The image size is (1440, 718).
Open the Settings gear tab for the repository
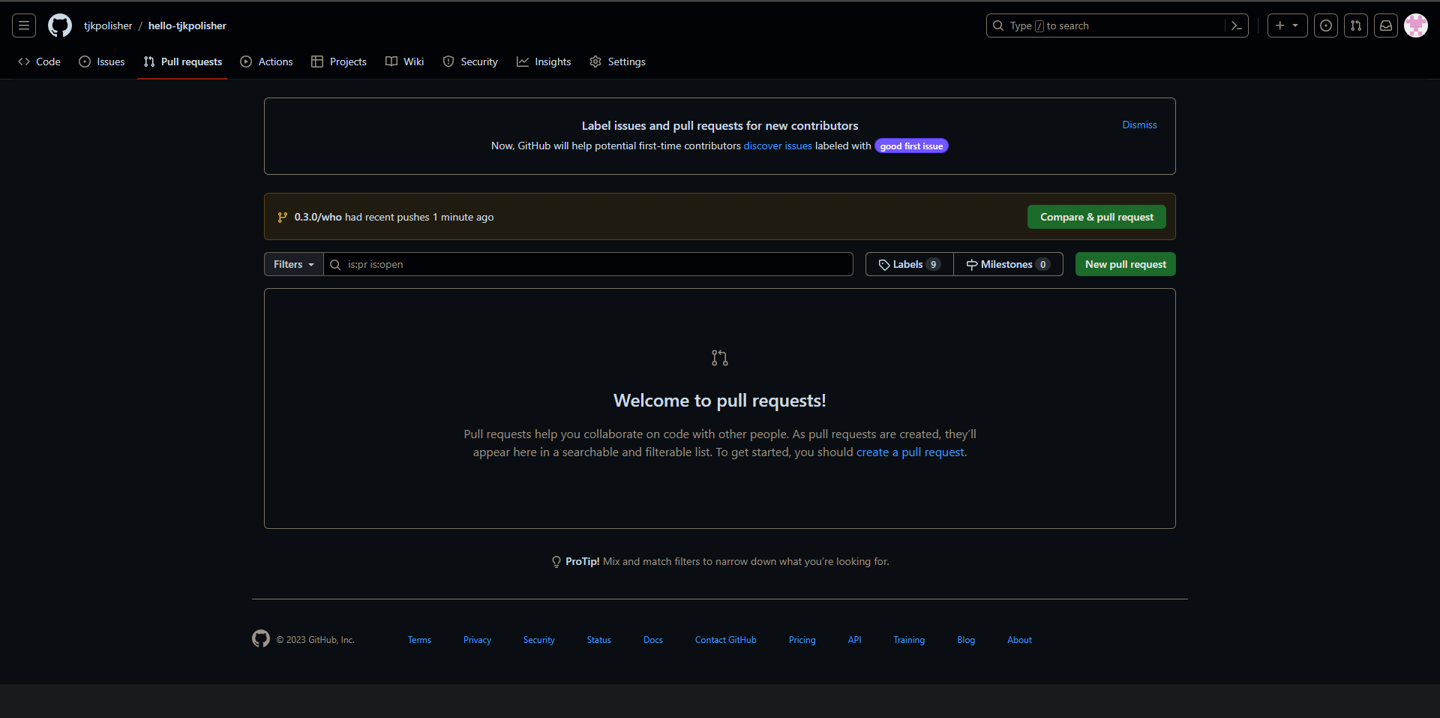tap(617, 62)
